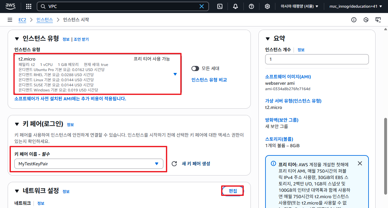Image resolution: width=388 pixels, height=208 pixels.
Task: Open the AWS services grid menu
Action: tap(29, 6)
